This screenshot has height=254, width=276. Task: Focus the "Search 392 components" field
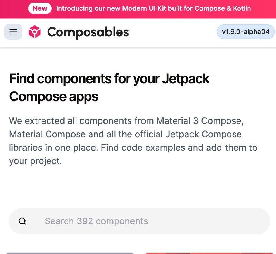point(138,221)
